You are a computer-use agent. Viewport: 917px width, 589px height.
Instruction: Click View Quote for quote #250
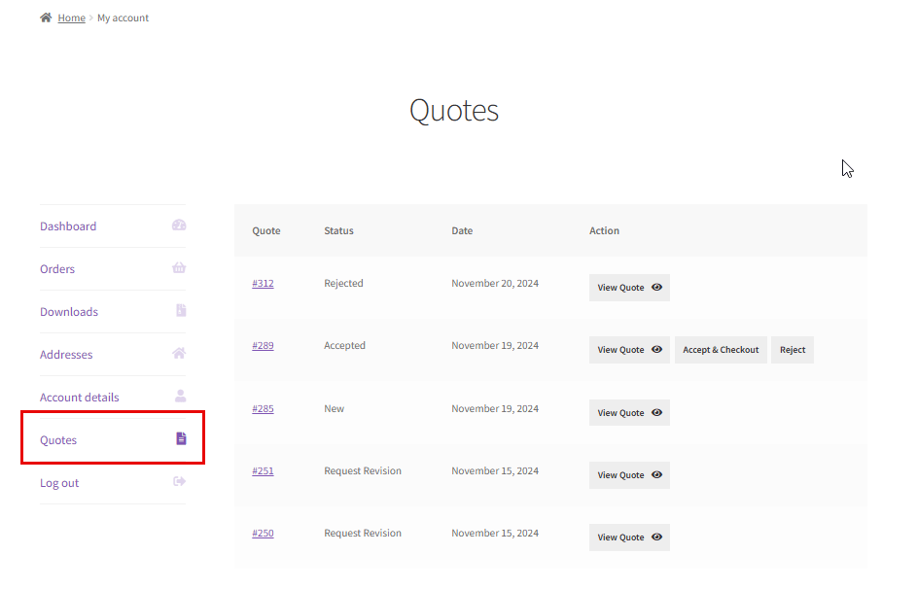tap(629, 537)
